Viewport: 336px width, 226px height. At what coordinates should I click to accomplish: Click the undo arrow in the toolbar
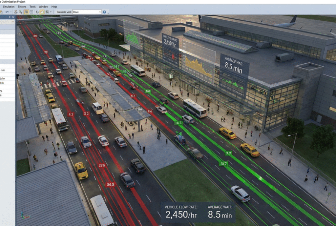click(7, 12)
